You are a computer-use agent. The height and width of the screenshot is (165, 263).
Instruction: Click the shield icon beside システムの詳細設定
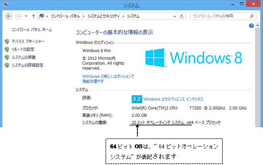click(x=7, y=65)
